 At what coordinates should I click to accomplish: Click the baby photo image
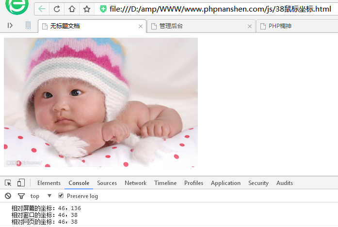(x=101, y=102)
